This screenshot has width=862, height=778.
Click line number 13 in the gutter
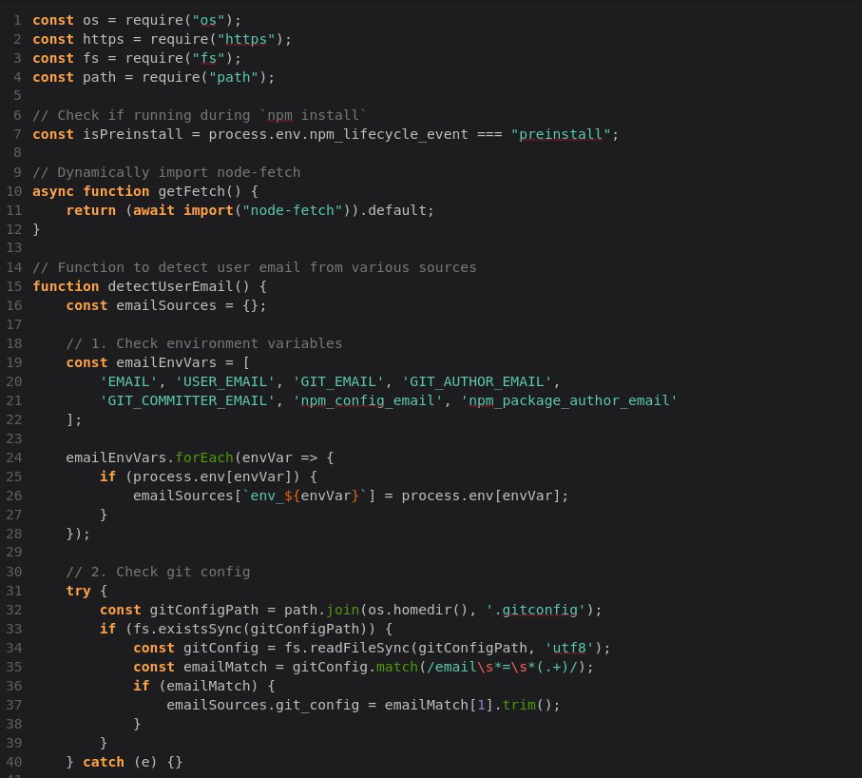click(13, 248)
